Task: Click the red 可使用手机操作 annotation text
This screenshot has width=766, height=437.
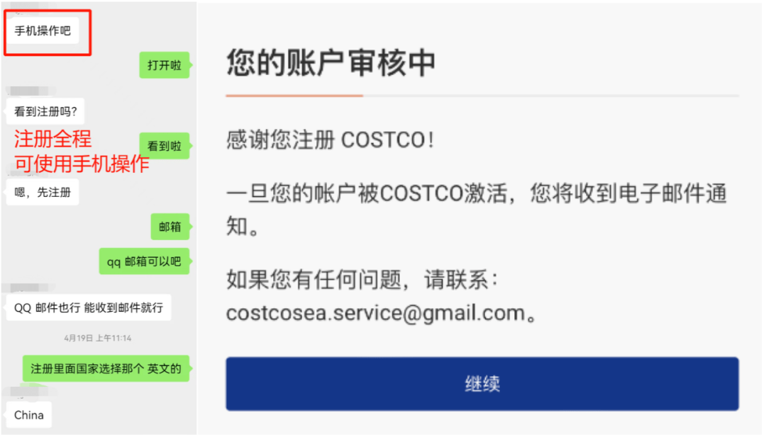Action: [x=81, y=164]
